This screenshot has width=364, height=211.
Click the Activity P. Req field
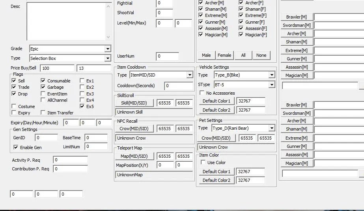point(70,160)
